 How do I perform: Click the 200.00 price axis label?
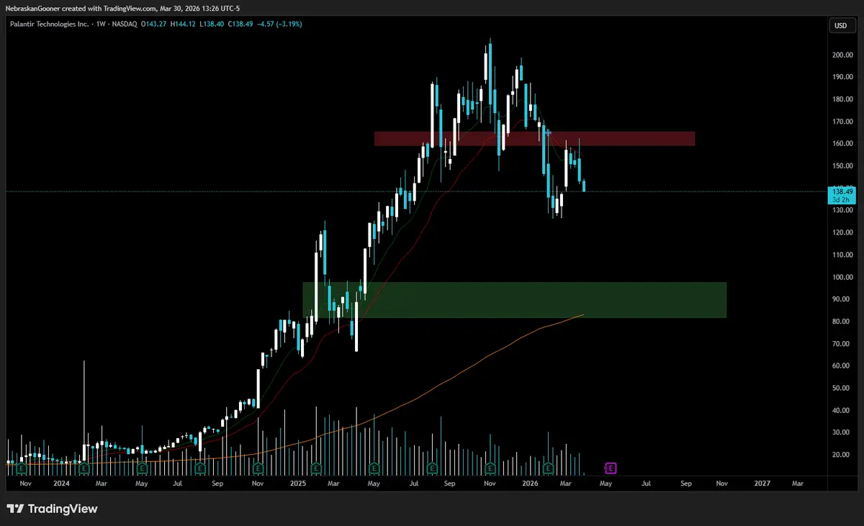(x=842, y=55)
